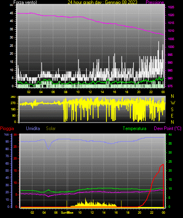The width and height of the screenshot is (183, 218).
Task: Click the 45 wind speed axis value
Action: tap(11, 13)
